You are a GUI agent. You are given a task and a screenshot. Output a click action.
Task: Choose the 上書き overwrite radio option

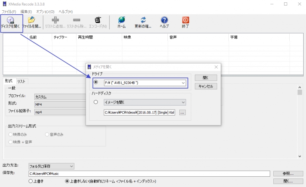click(31, 181)
